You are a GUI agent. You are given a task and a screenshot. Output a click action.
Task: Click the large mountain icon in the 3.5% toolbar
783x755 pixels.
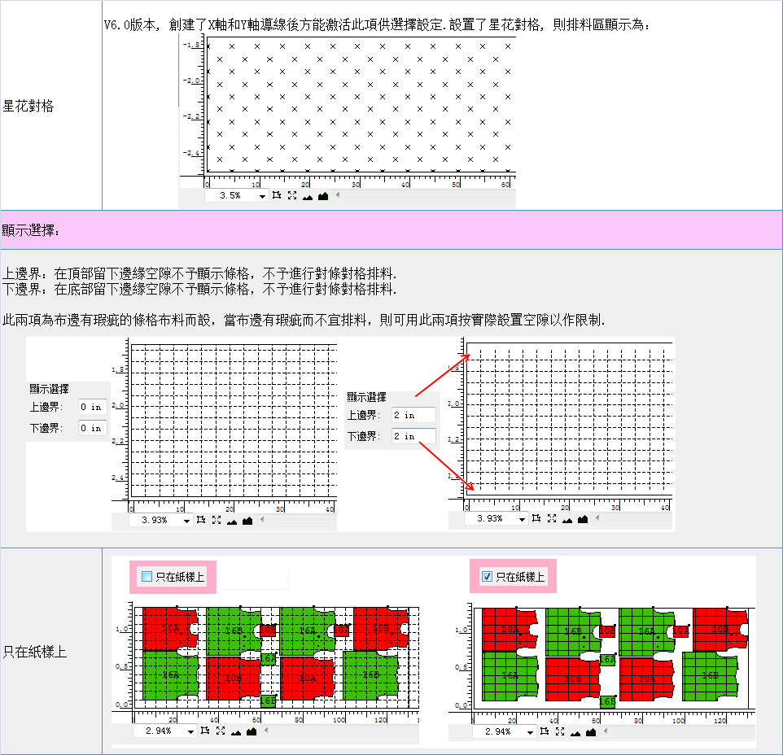(323, 196)
